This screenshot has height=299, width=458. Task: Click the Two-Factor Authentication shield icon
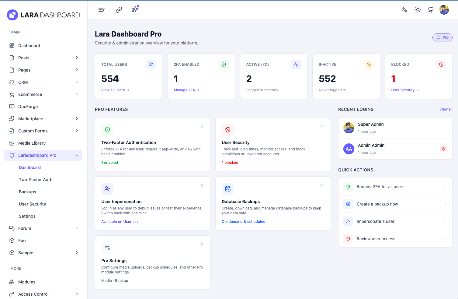click(107, 129)
